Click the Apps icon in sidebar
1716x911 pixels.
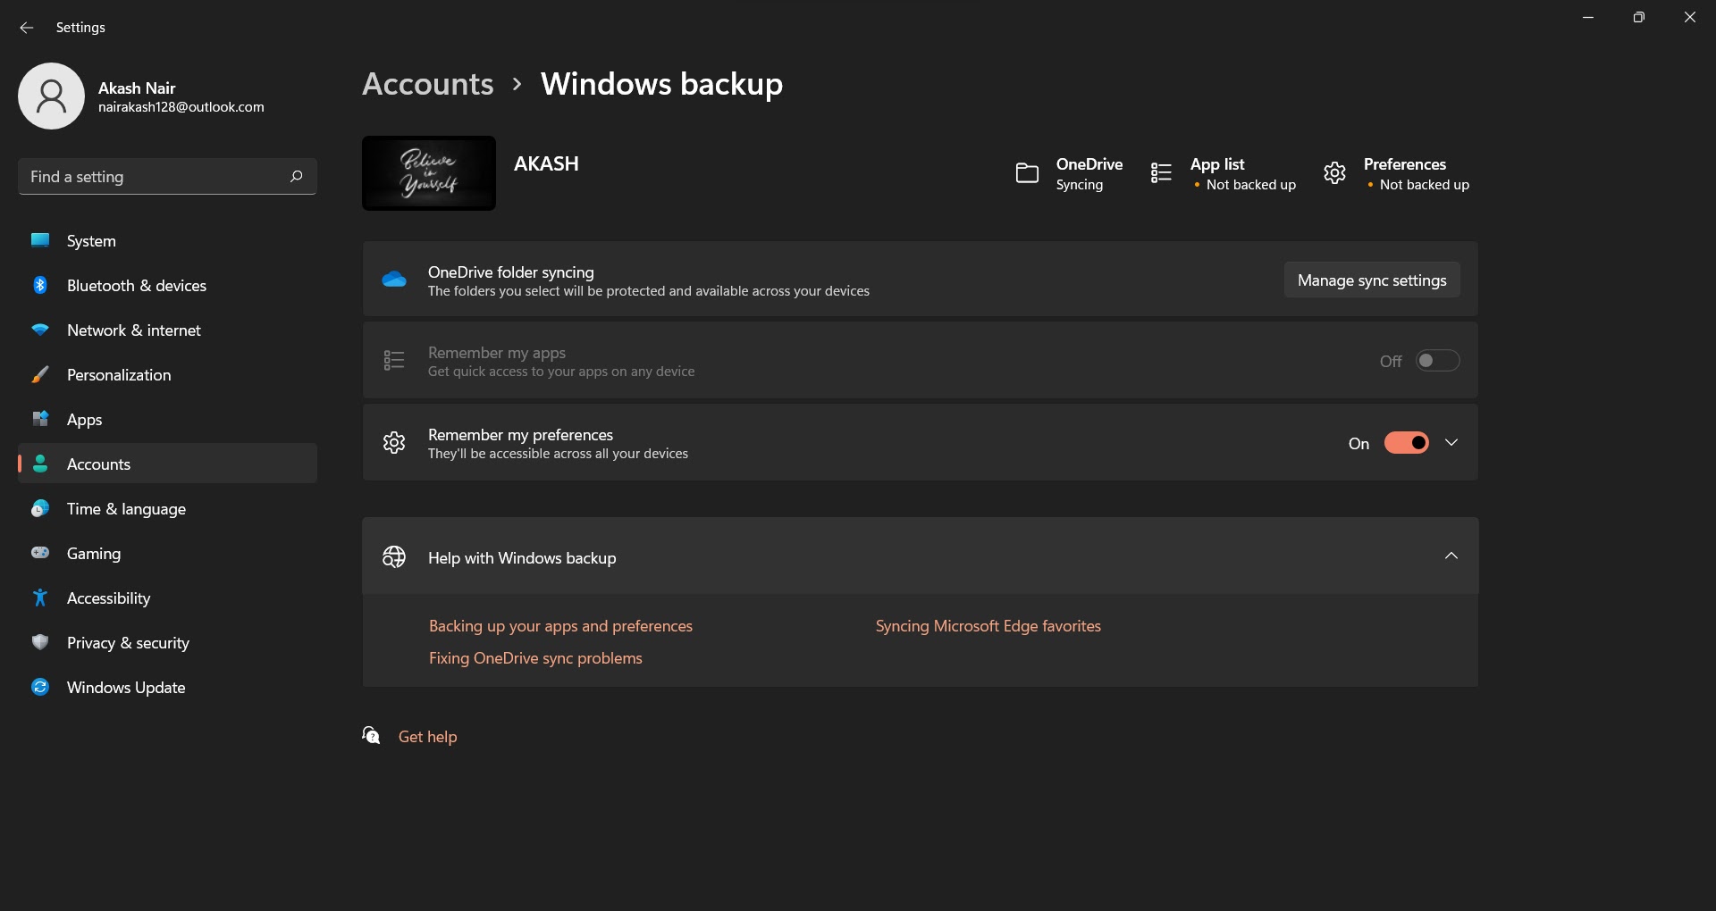point(40,419)
